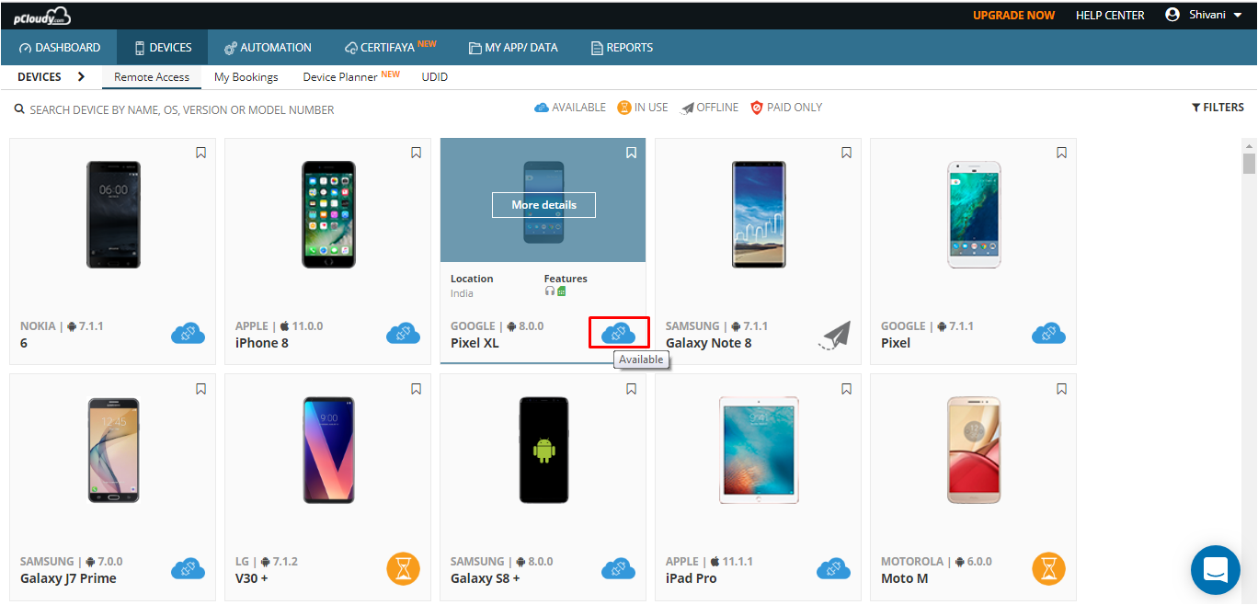The image size is (1258, 605).
Task: Switch to the Remote Access tab
Action: coord(152,77)
